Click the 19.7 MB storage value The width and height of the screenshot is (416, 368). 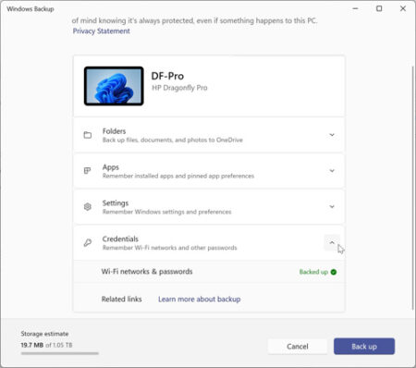[x=32, y=345]
